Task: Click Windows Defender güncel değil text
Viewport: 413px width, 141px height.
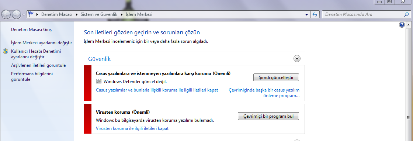Action: [x=135, y=82]
